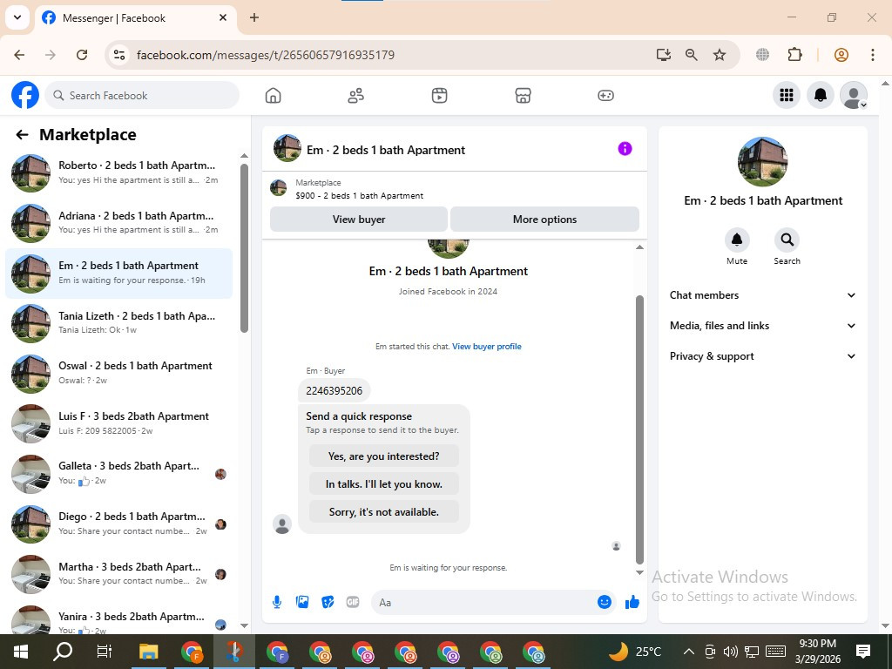Expand Media, files and links section
The image size is (892, 669).
[762, 326]
